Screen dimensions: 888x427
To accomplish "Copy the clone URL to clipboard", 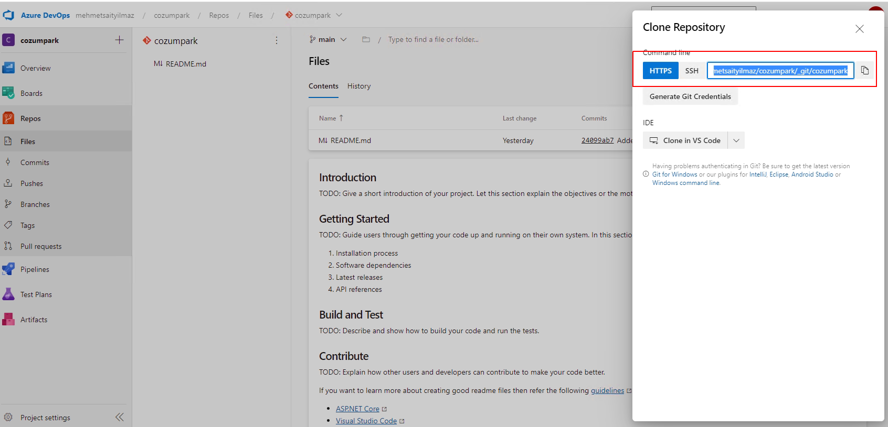I will tap(865, 71).
